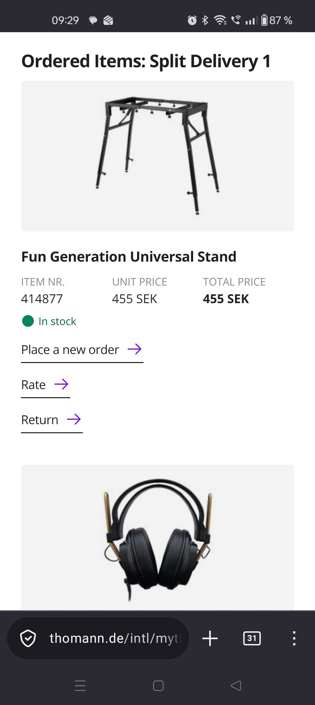Open a new tab with plus icon
The height and width of the screenshot is (705, 315).
coord(210,638)
